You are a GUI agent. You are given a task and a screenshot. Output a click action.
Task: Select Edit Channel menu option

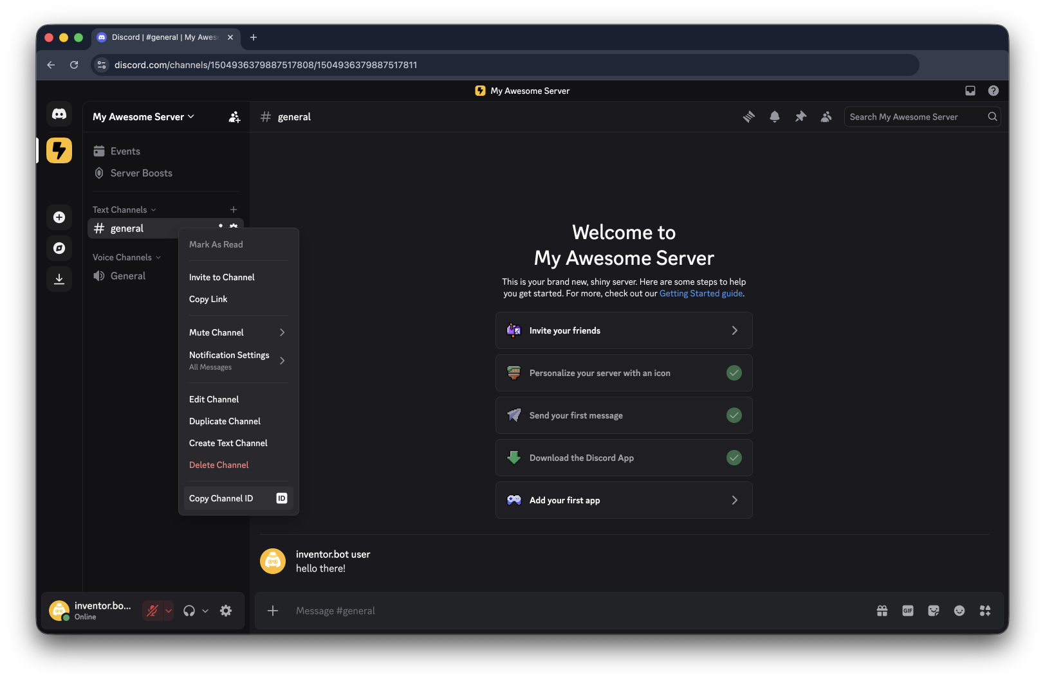click(x=239, y=399)
